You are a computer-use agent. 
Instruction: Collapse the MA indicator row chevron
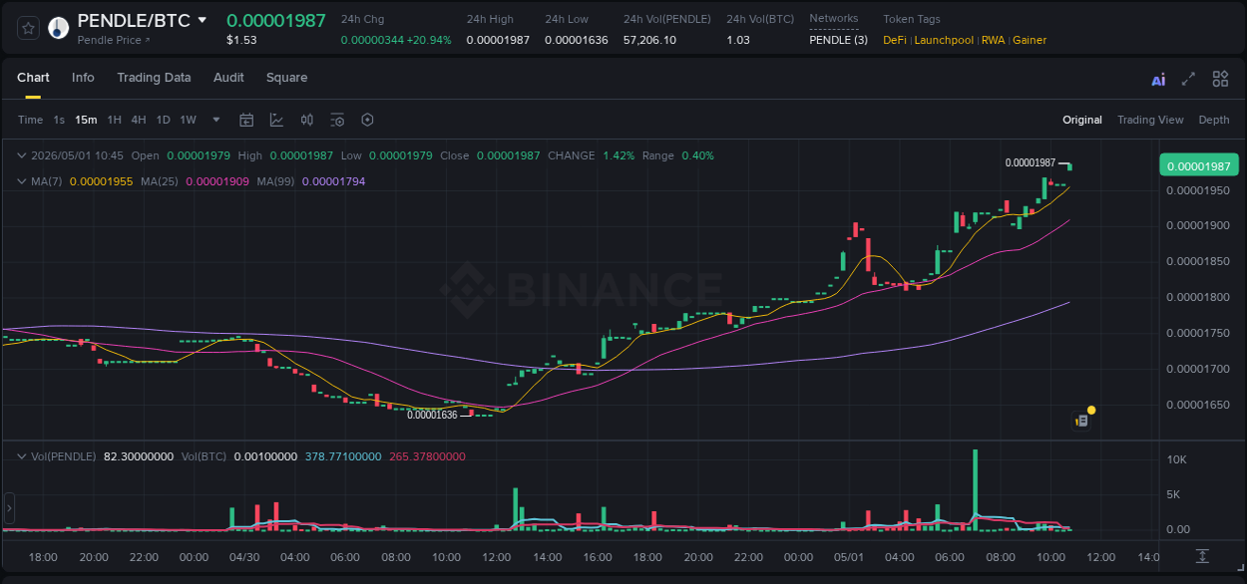point(22,181)
